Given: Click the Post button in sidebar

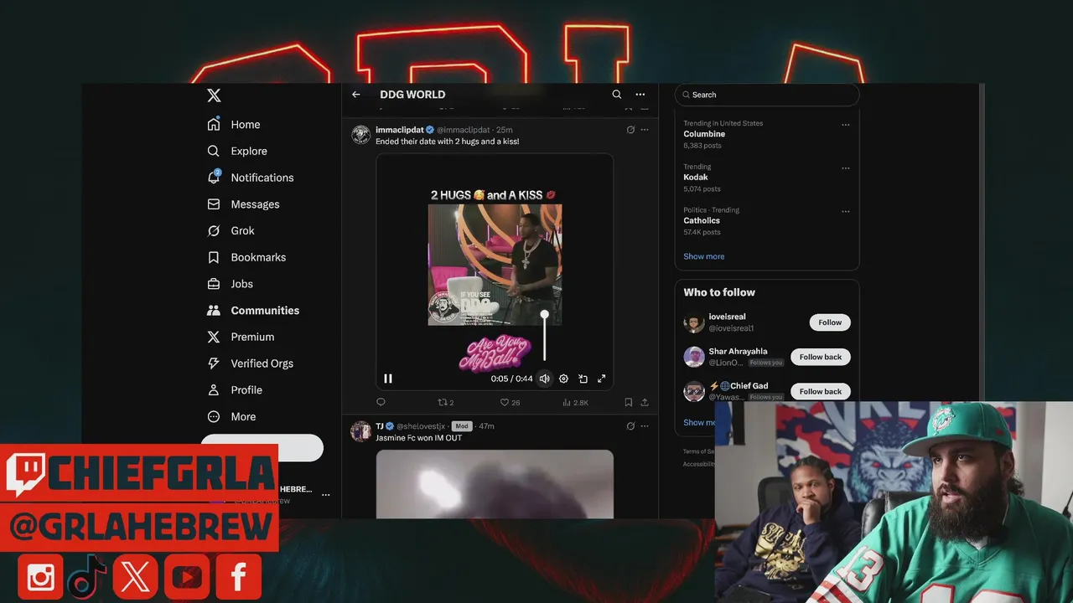Looking at the screenshot, I should tap(262, 448).
